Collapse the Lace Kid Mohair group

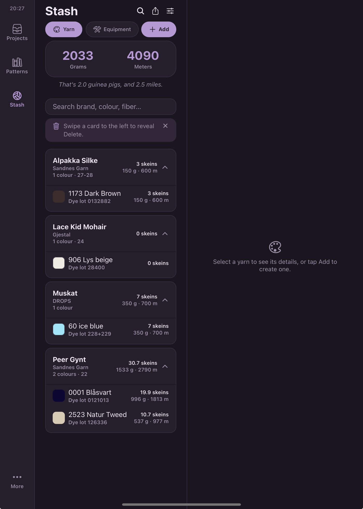(165, 234)
